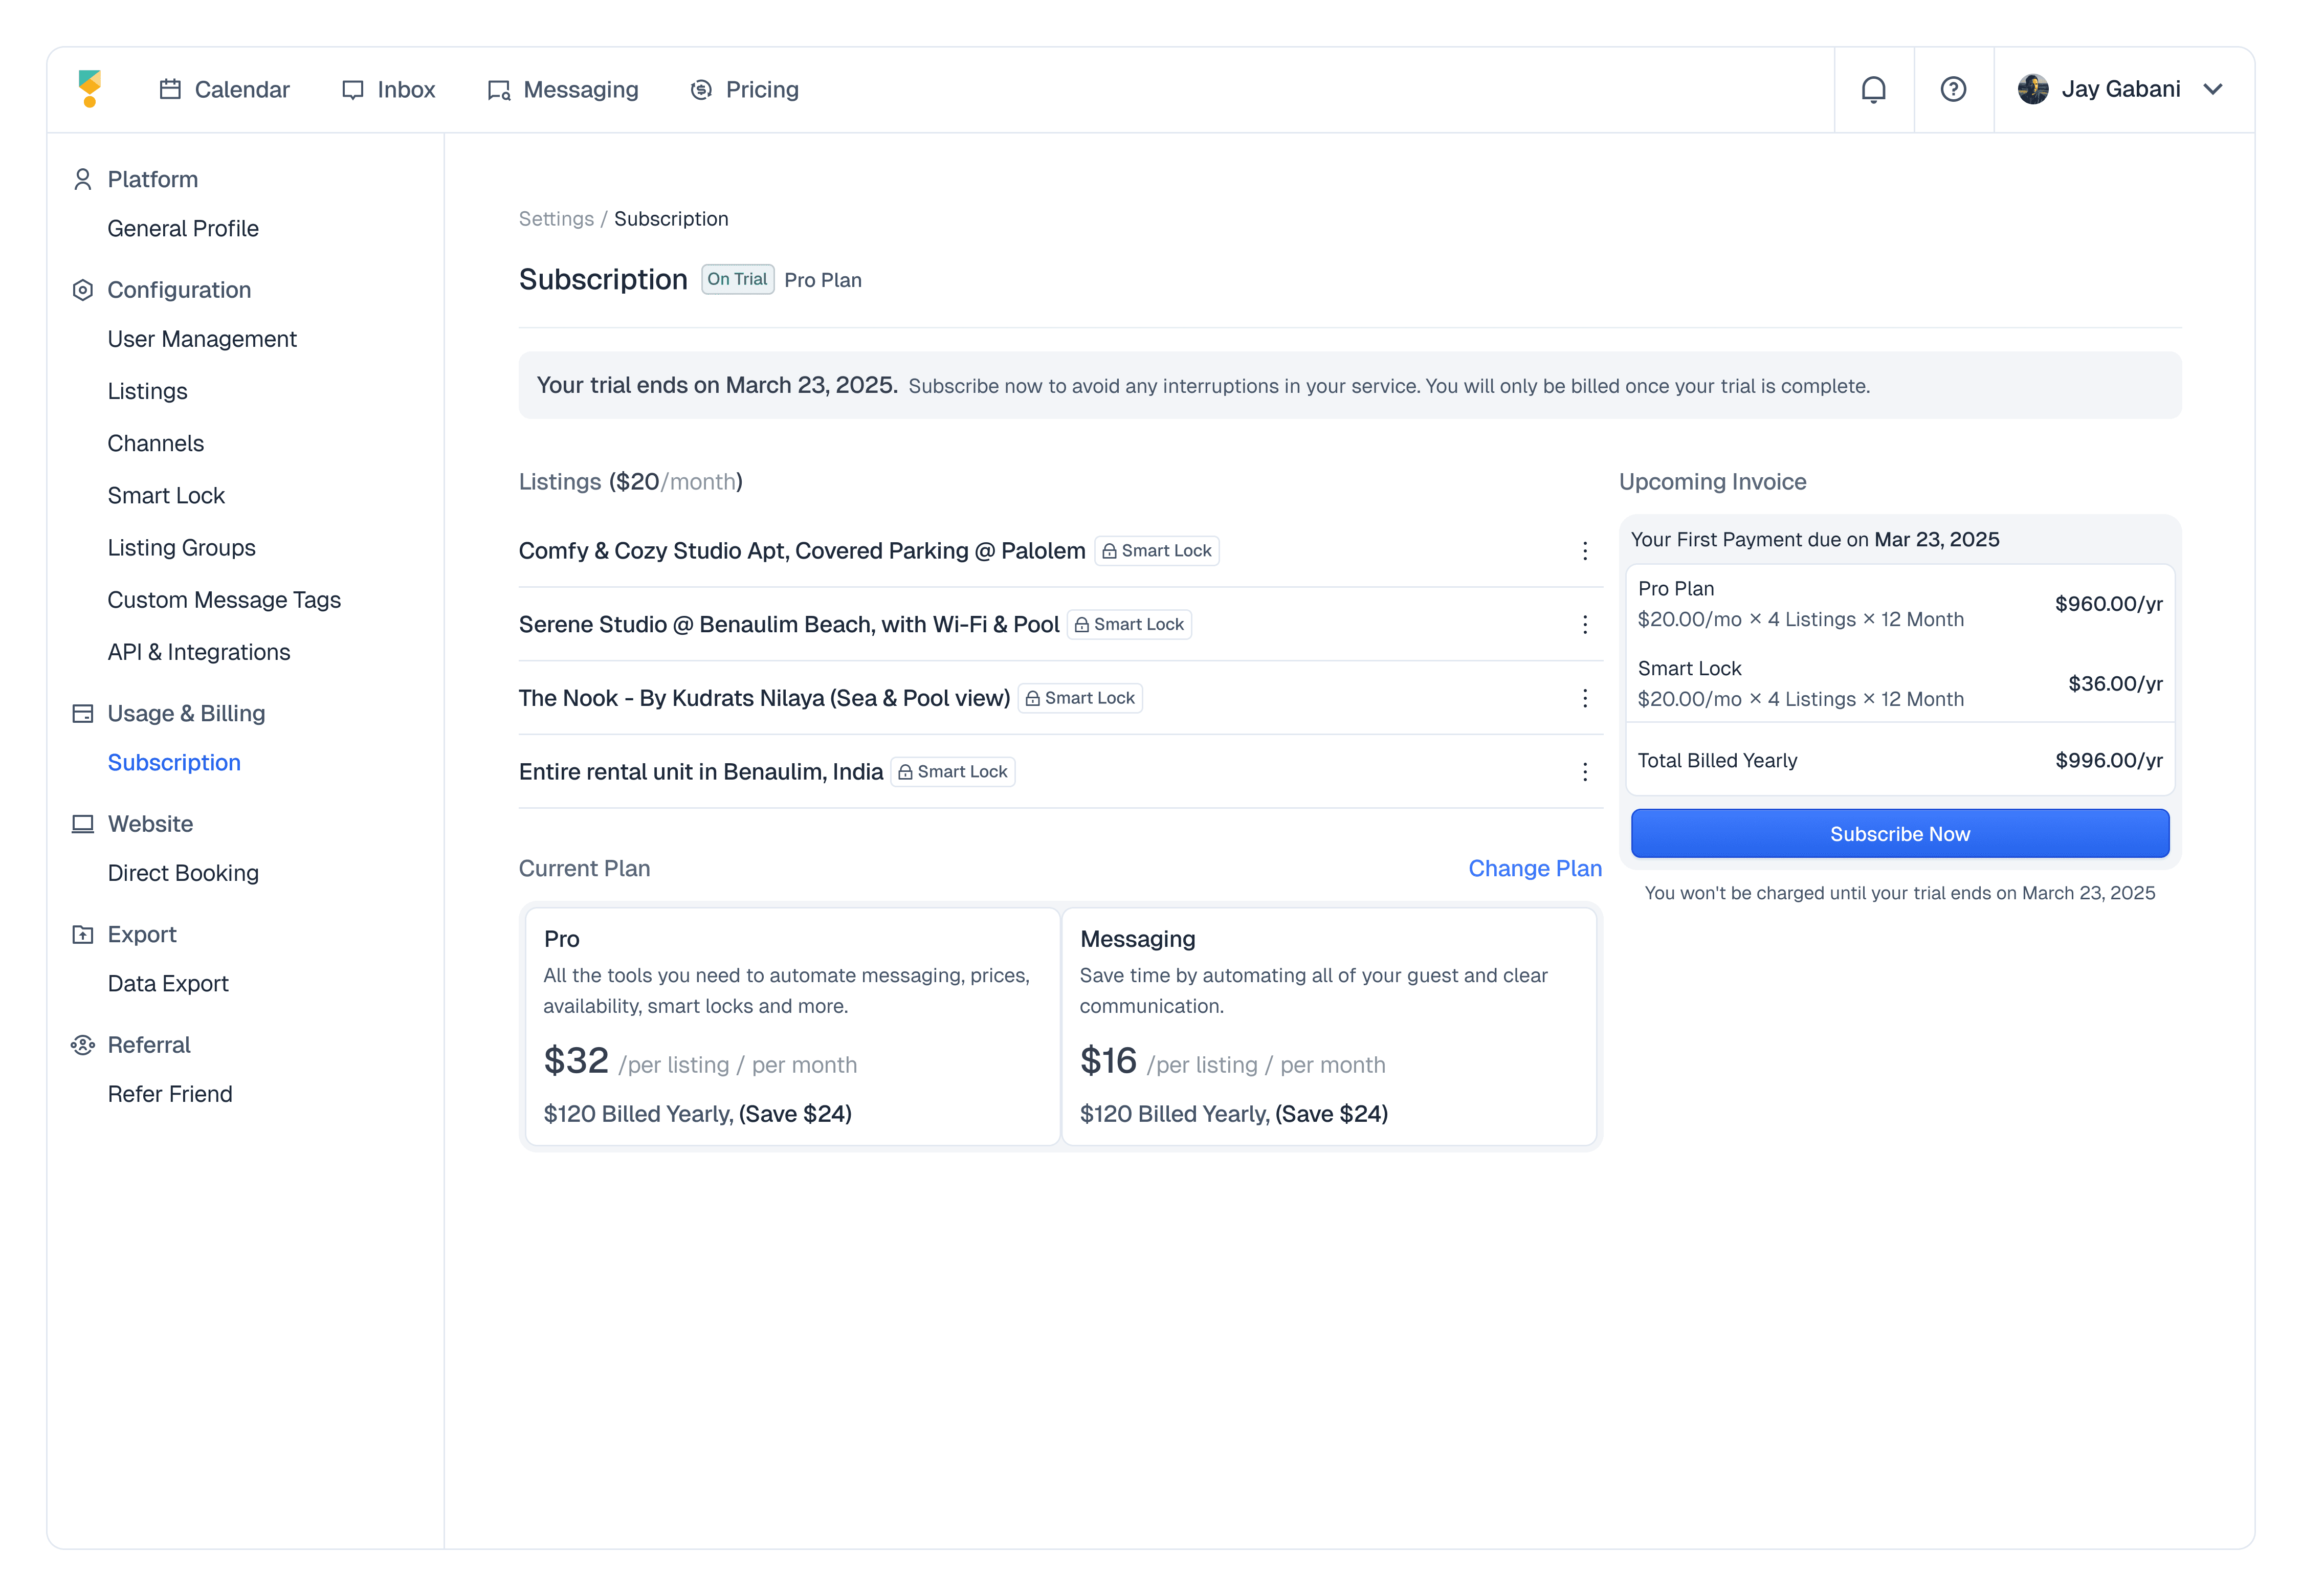Click the Subscribe Now button
Viewport: 2302px width, 1596px height.
point(1899,834)
